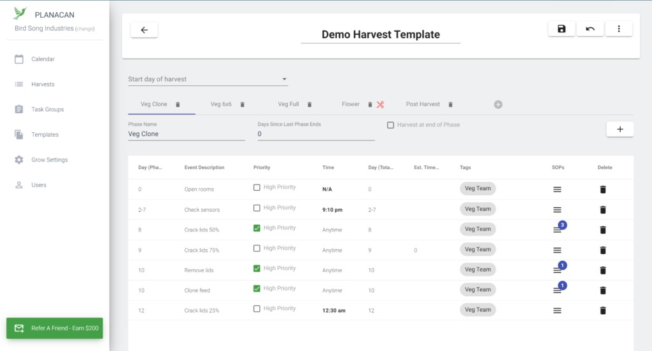Open SOPs for Clone feed row
This screenshot has width=652, height=351.
(557, 291)
